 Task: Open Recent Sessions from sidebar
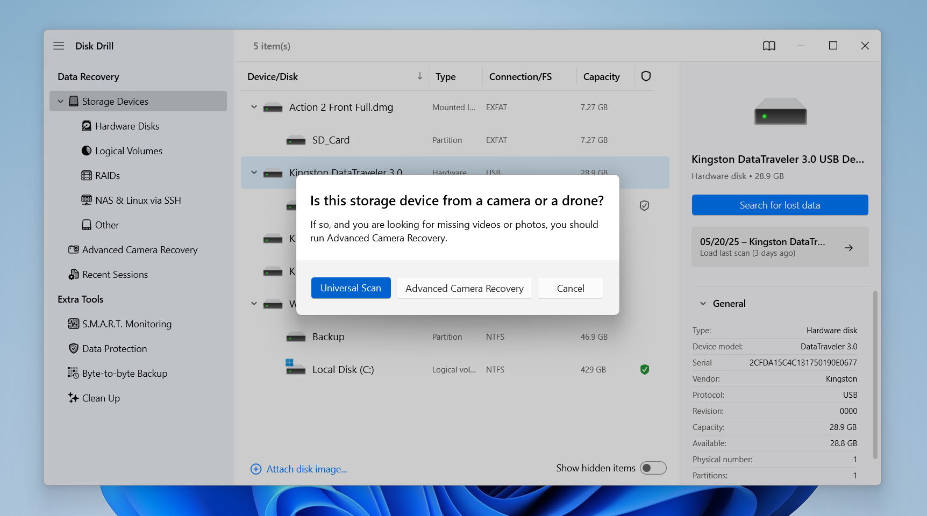pyautogui.click(x=115, y=274)
